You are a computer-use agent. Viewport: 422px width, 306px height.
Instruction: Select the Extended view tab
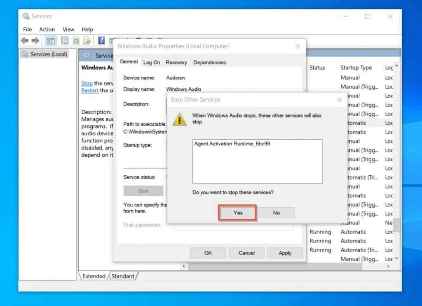tap(94, 276)
